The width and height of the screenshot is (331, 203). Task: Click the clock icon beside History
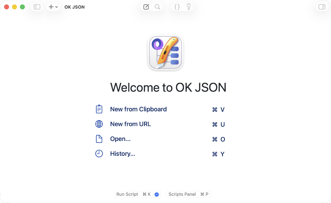click(x=99, y=154)
